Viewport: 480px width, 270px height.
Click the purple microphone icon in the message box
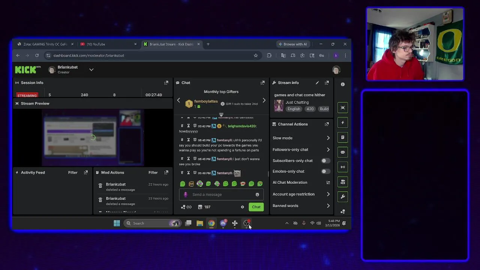(185, 194)
